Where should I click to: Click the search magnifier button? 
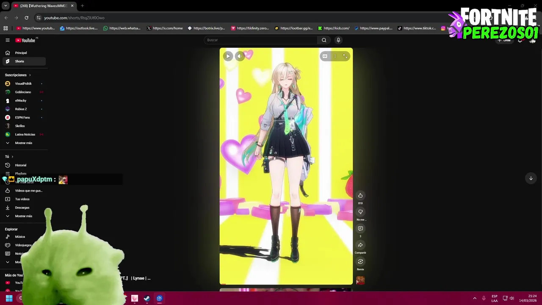pos(324,40)
